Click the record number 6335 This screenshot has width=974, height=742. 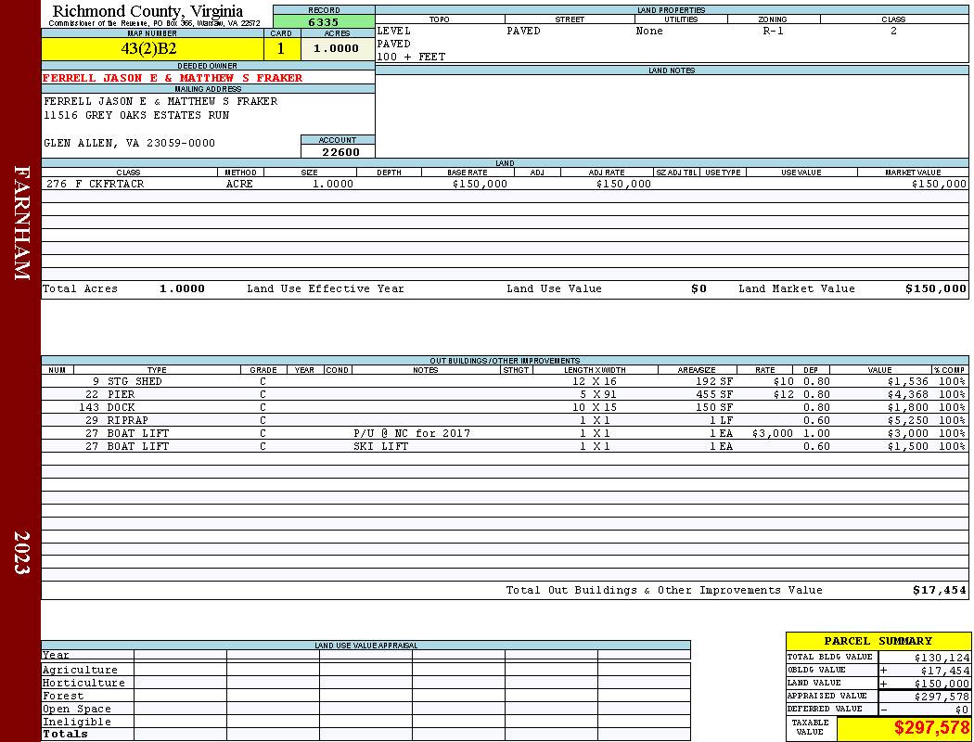coord(324,21)
